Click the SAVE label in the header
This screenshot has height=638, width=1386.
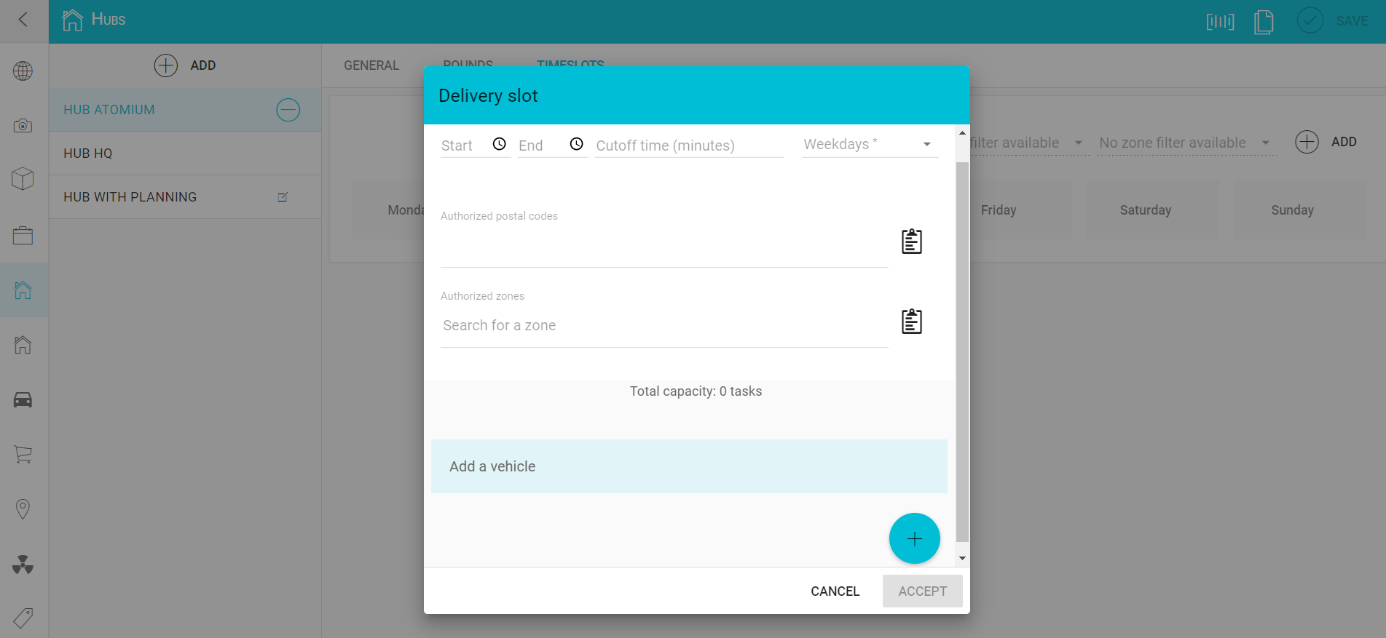point(1352,21)
